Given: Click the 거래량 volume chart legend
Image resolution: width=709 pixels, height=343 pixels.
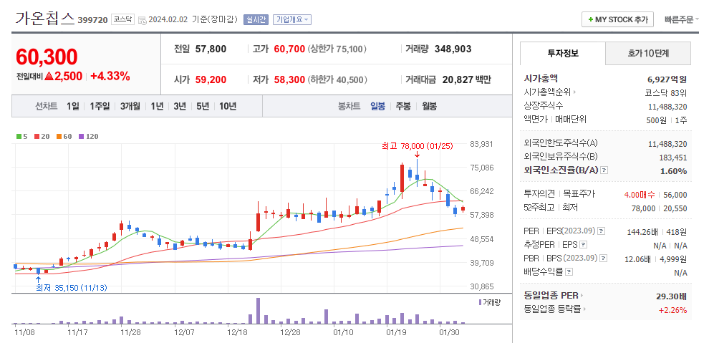Looking at the screenshot, I should coord(488,302).
